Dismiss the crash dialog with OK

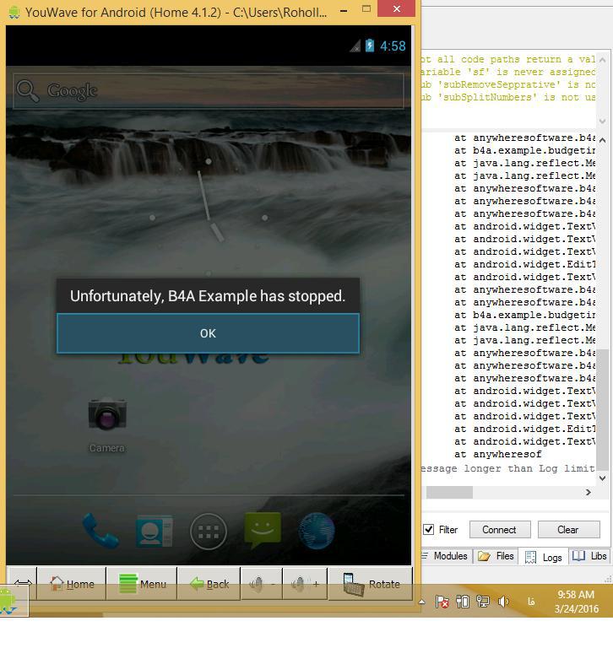[x=208, y=333]
